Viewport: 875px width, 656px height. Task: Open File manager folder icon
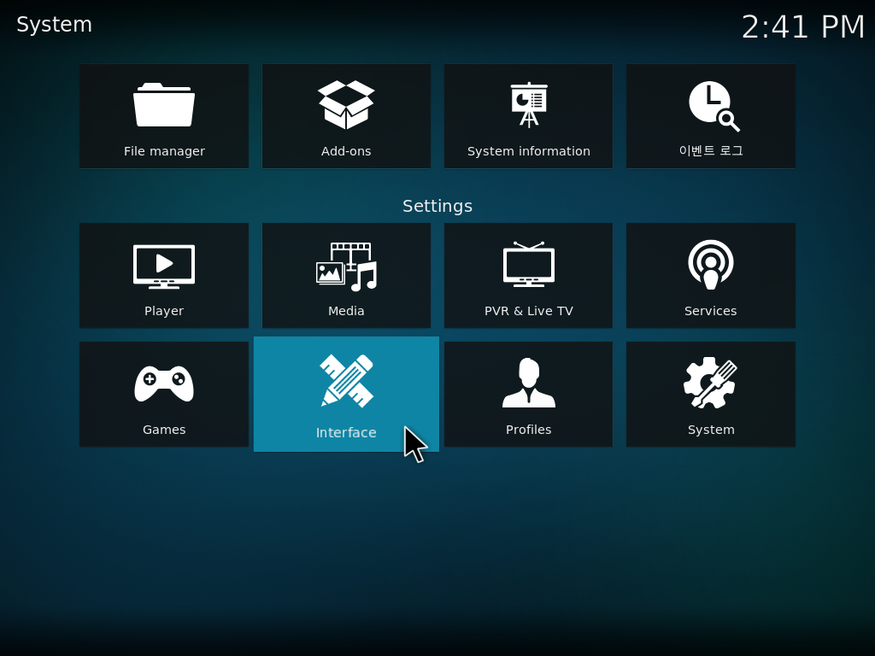pyautogui.click(x=164, y=105)
